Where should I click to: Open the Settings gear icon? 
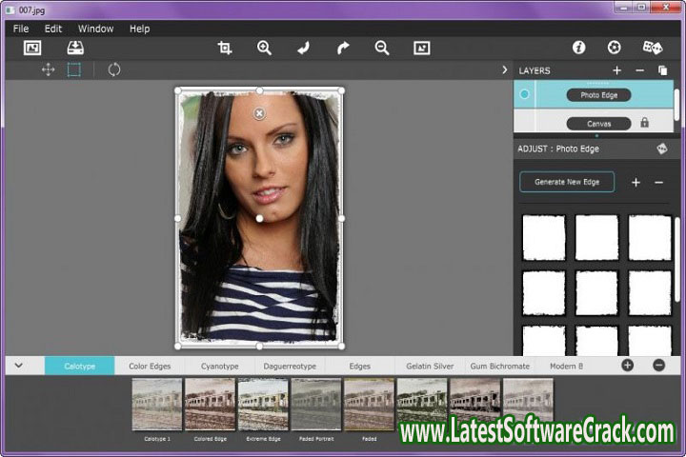coord(615,48)
